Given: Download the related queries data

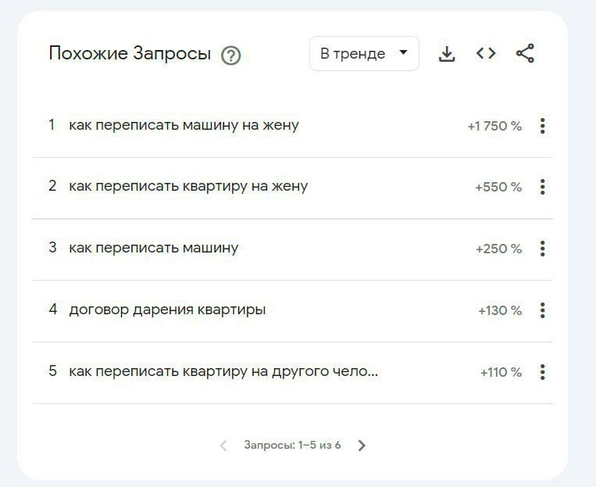Looking at the screenshot, I should 447,54.
